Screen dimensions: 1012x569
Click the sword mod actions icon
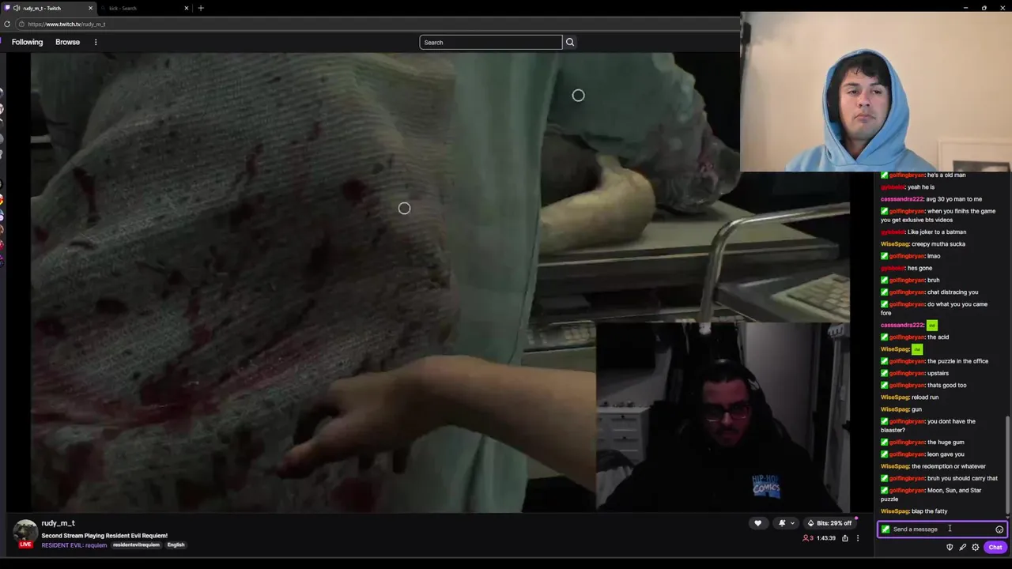point(962,547)
